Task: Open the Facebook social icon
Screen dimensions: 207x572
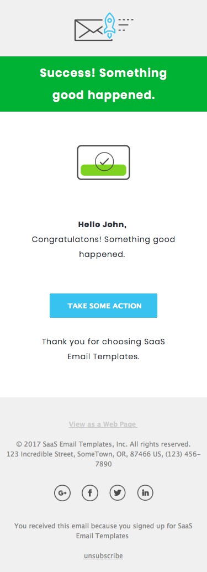Action: (90, 493)
